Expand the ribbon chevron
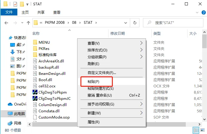 pos(197,12)
